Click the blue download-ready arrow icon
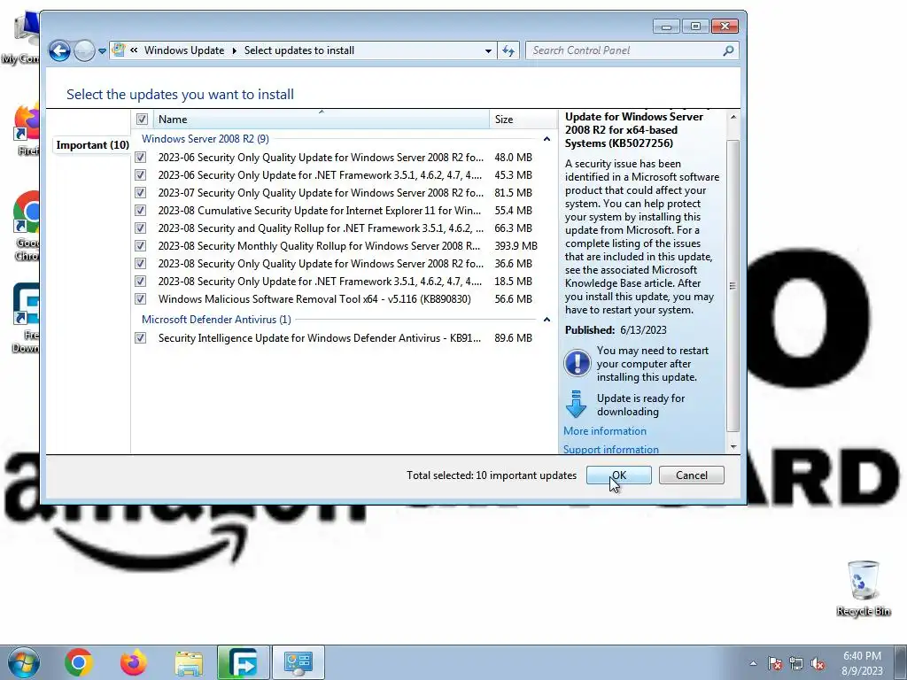Screen dimensions: 907x680 (x=576, y=404)
